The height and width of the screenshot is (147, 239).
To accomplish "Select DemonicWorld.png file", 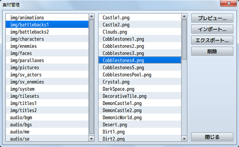I will pos(140,118).
